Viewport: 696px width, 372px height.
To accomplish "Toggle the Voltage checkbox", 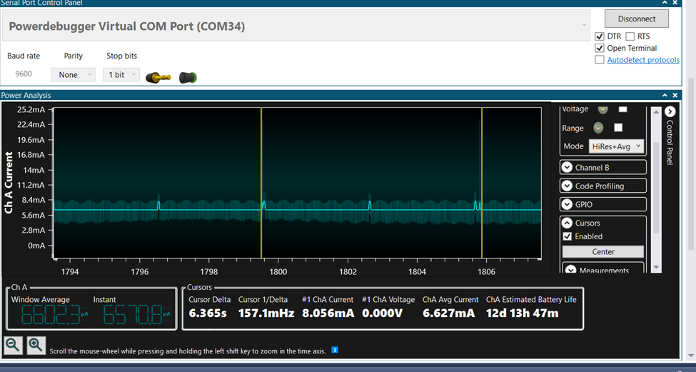I will pyautogui.click(x=622, y=109).
